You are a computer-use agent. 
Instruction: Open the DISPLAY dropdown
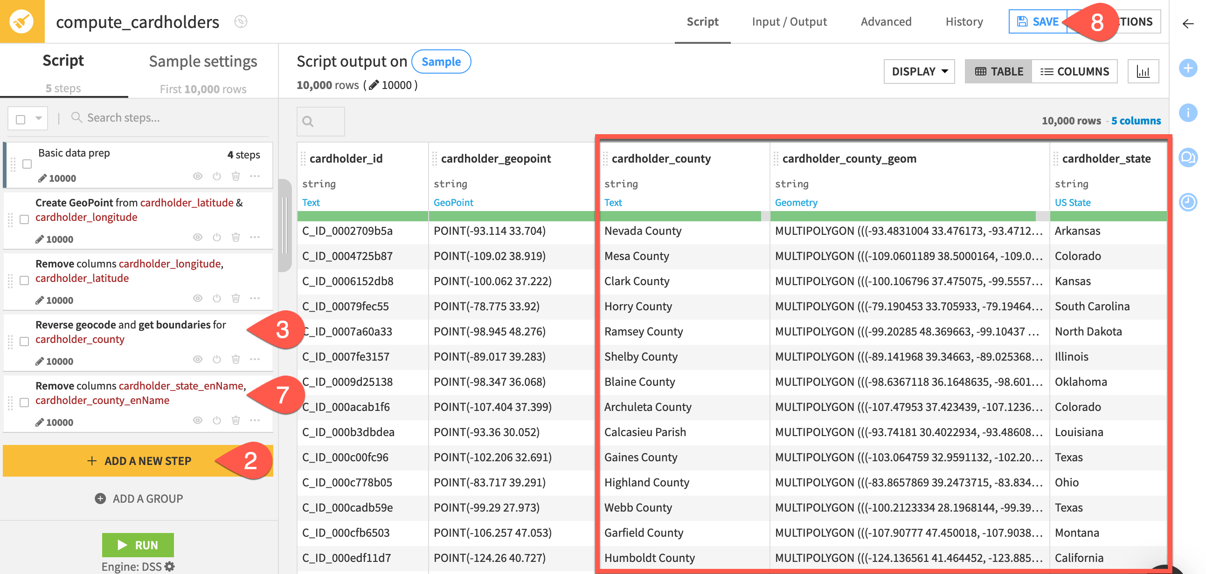(x=919, y=71)
